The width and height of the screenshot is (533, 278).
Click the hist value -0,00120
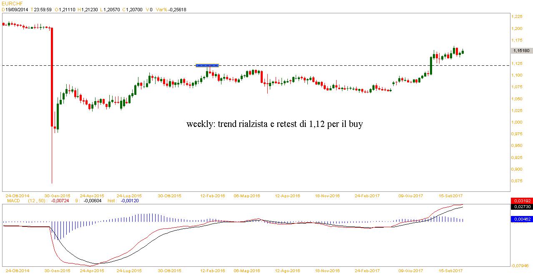click(130, 201)
